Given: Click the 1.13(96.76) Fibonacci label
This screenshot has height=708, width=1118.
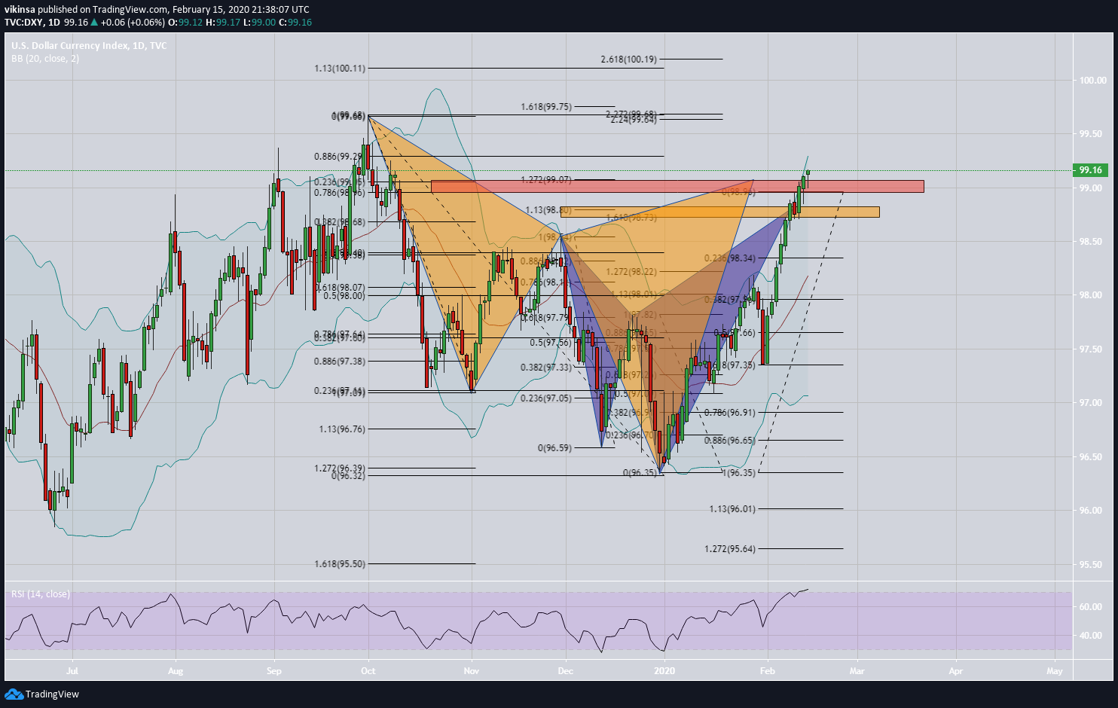Looking at the screenshot, I should tap(342, 429).
